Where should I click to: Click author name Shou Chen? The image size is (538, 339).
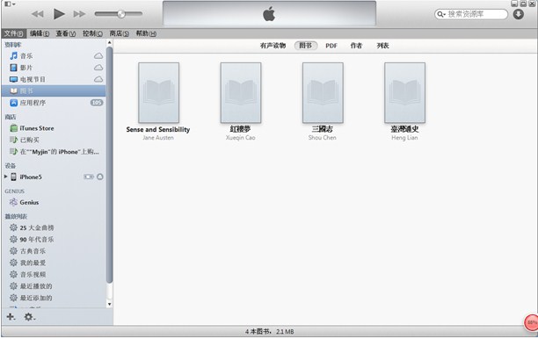coord(322,138)
